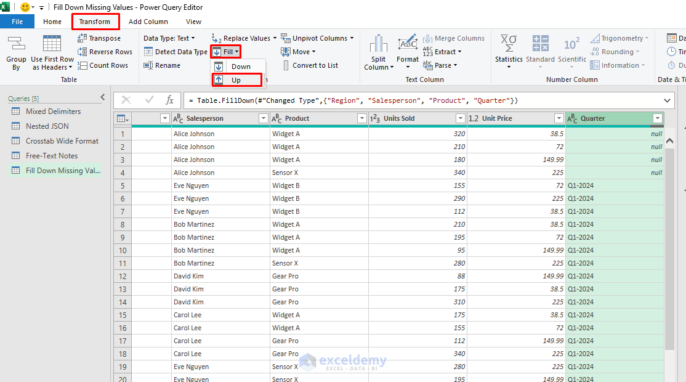
Task: Open the Quarter column filter dropdown
Action: click(658, 118)
